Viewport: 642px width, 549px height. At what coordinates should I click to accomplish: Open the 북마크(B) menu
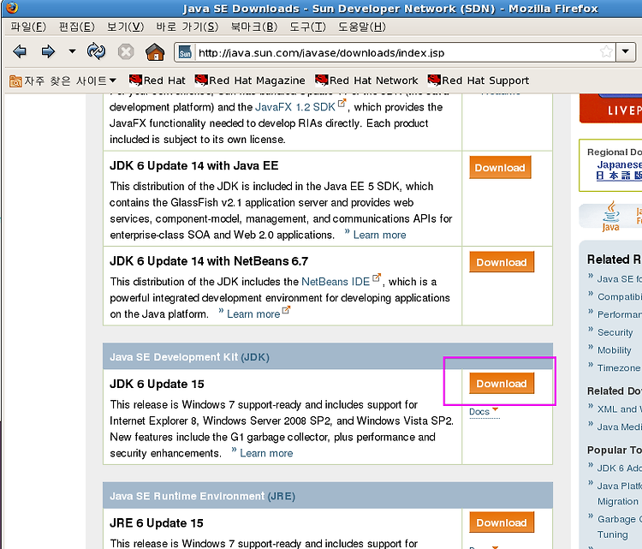click(254, 27)
